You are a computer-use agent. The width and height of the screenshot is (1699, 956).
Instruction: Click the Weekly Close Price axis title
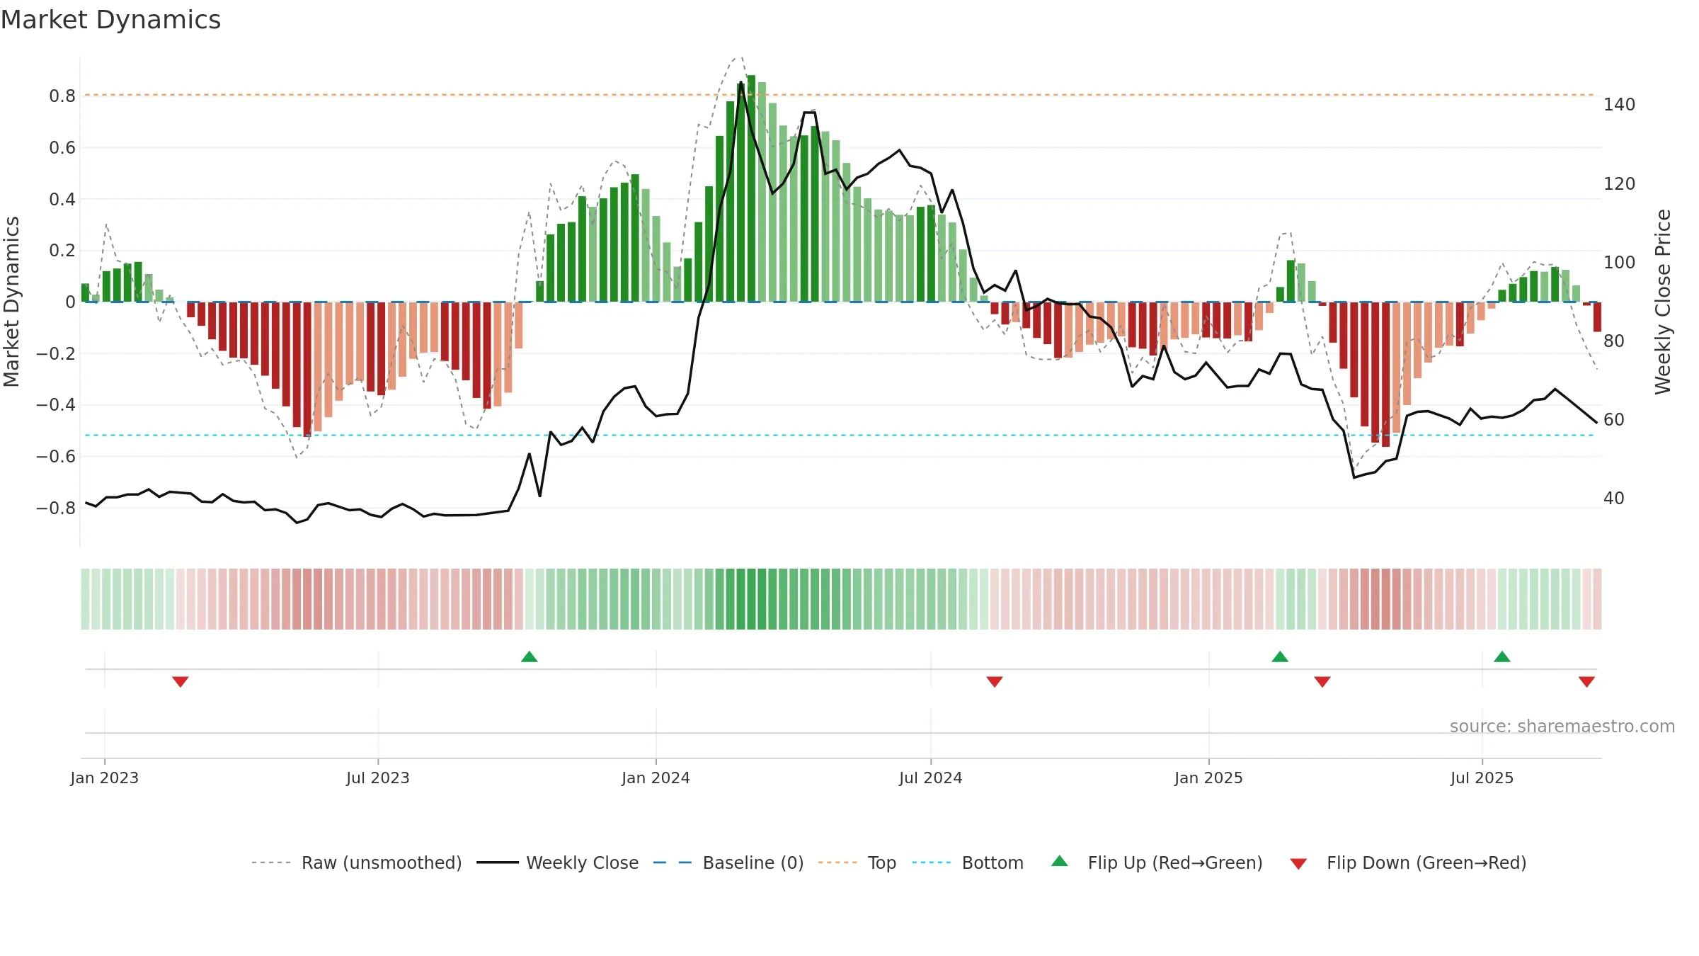pyautogui.click(x=1663, y=302)
